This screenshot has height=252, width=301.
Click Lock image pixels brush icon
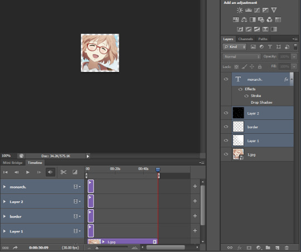[244, 67]
